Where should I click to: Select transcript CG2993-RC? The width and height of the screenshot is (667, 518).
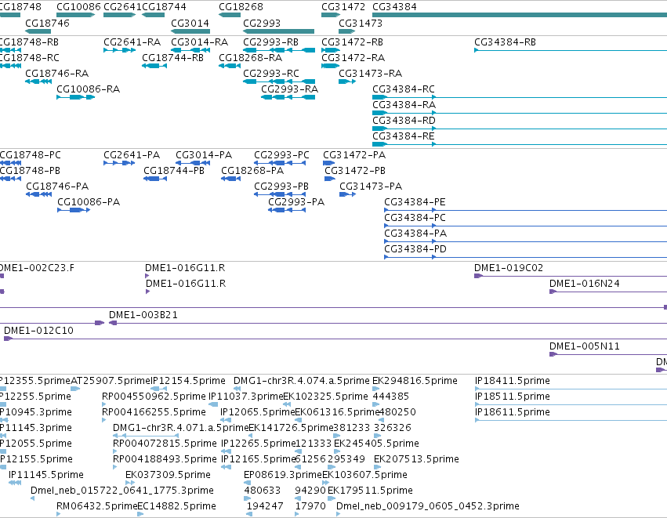click(271, 73)
